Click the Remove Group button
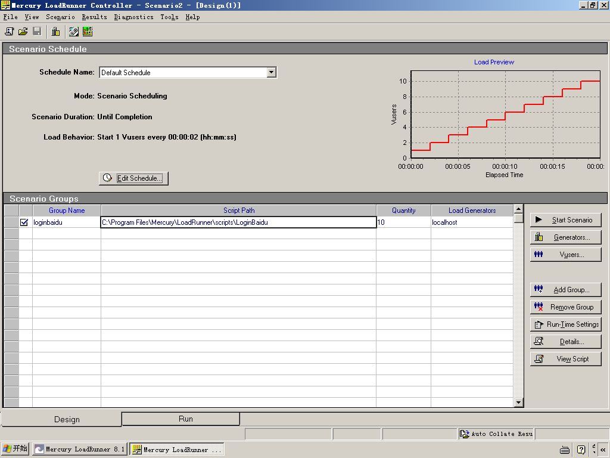Image resolution: width=610 pixels, height=458 pixels. (566, 307)
